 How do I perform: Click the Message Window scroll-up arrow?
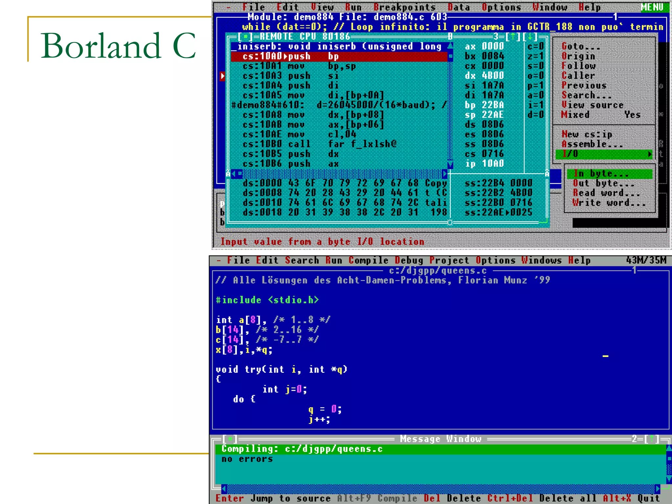pos(669,448)
